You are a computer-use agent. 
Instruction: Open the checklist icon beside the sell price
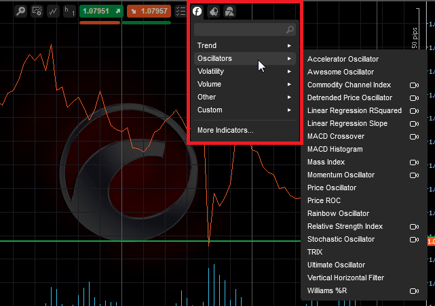[x=181, y=11]
